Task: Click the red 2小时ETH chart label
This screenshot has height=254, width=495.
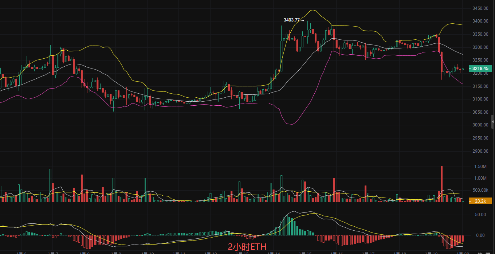Action: click(x=247, y=247)
